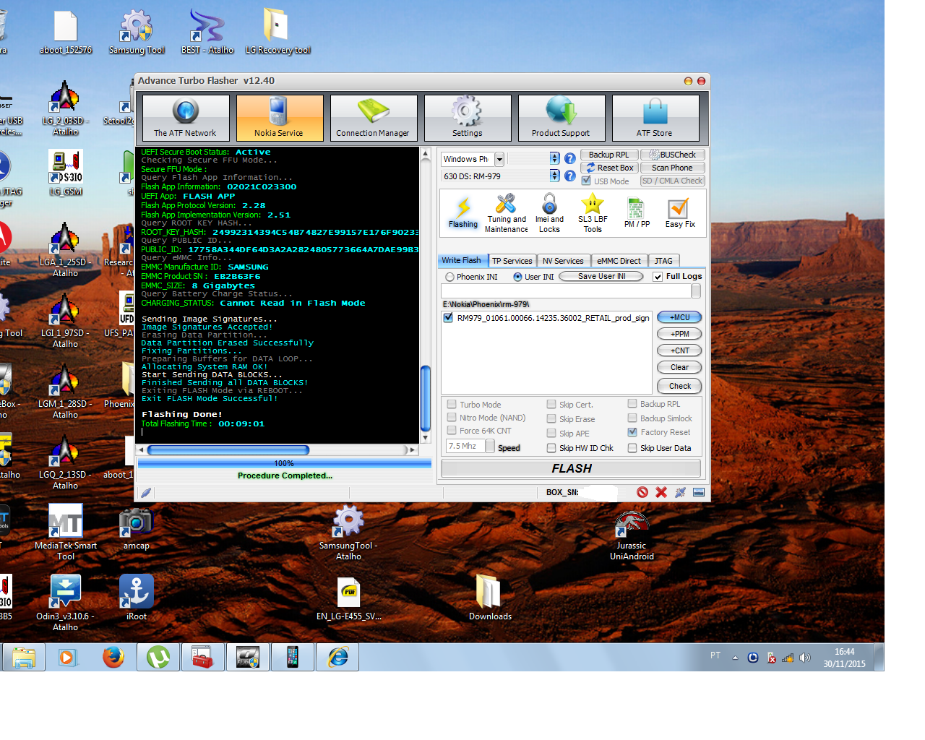Image resolution: width=925 pixels, height=740 pixels.
Task: Open the iRoot desktop shortcut
Action: tap(137, 598)
